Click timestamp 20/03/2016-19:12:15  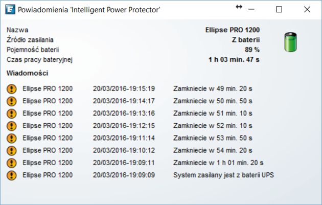click(124, 126)
